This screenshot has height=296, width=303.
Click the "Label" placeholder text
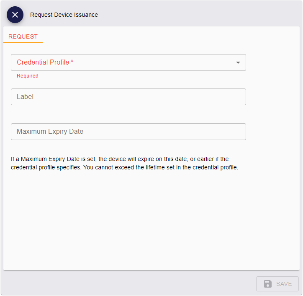[25, 97]
